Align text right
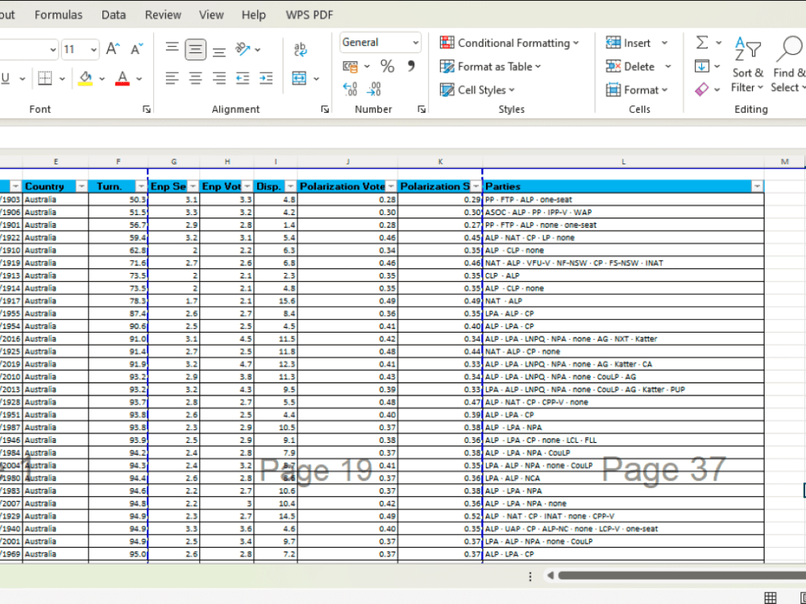 [219, 78]
